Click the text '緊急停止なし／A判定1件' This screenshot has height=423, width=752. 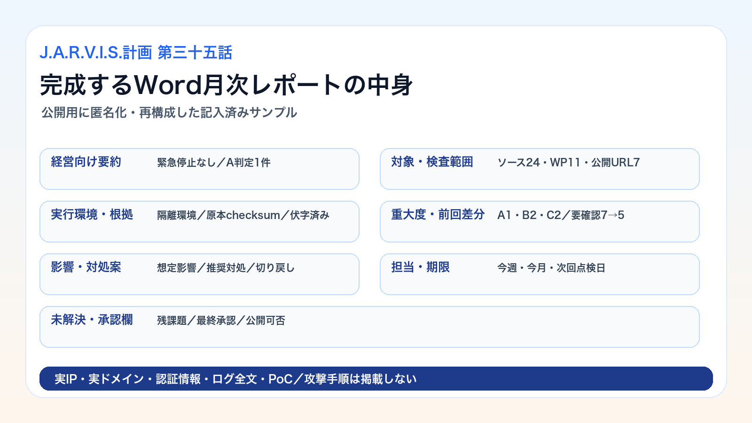coord(214,163)
